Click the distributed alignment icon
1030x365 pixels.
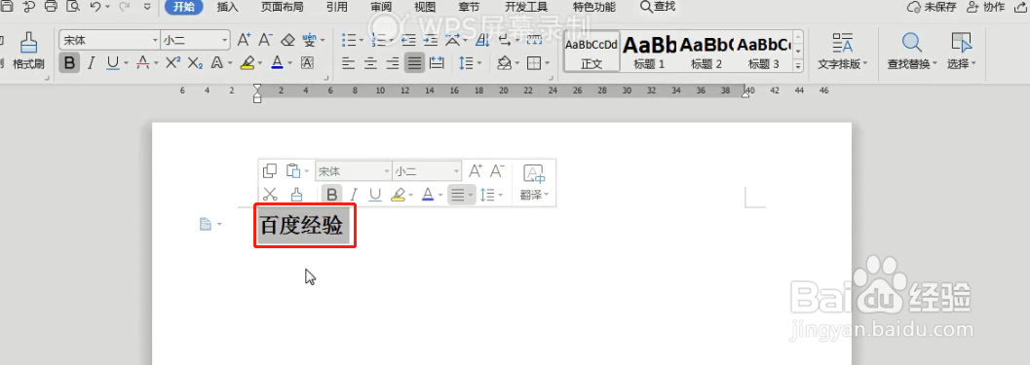pyautogui.click(x=437, y=63)
